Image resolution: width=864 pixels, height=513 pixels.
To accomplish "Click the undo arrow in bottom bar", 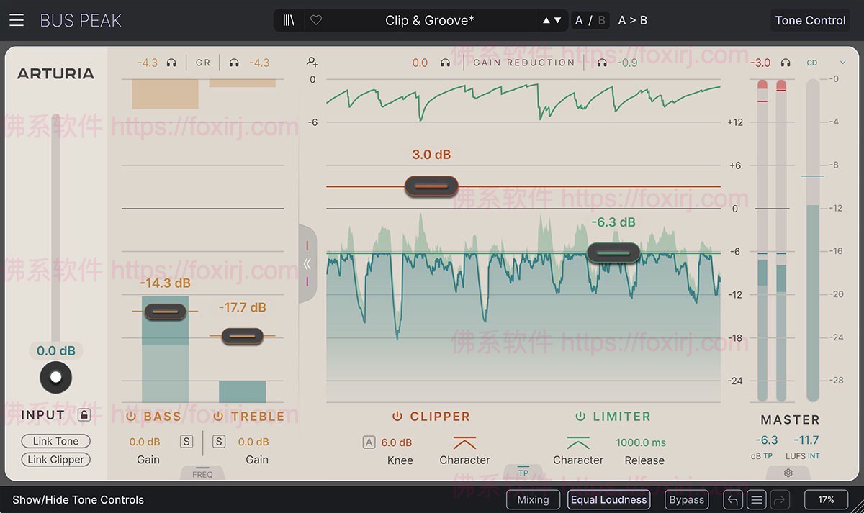I will pos(732,499).
